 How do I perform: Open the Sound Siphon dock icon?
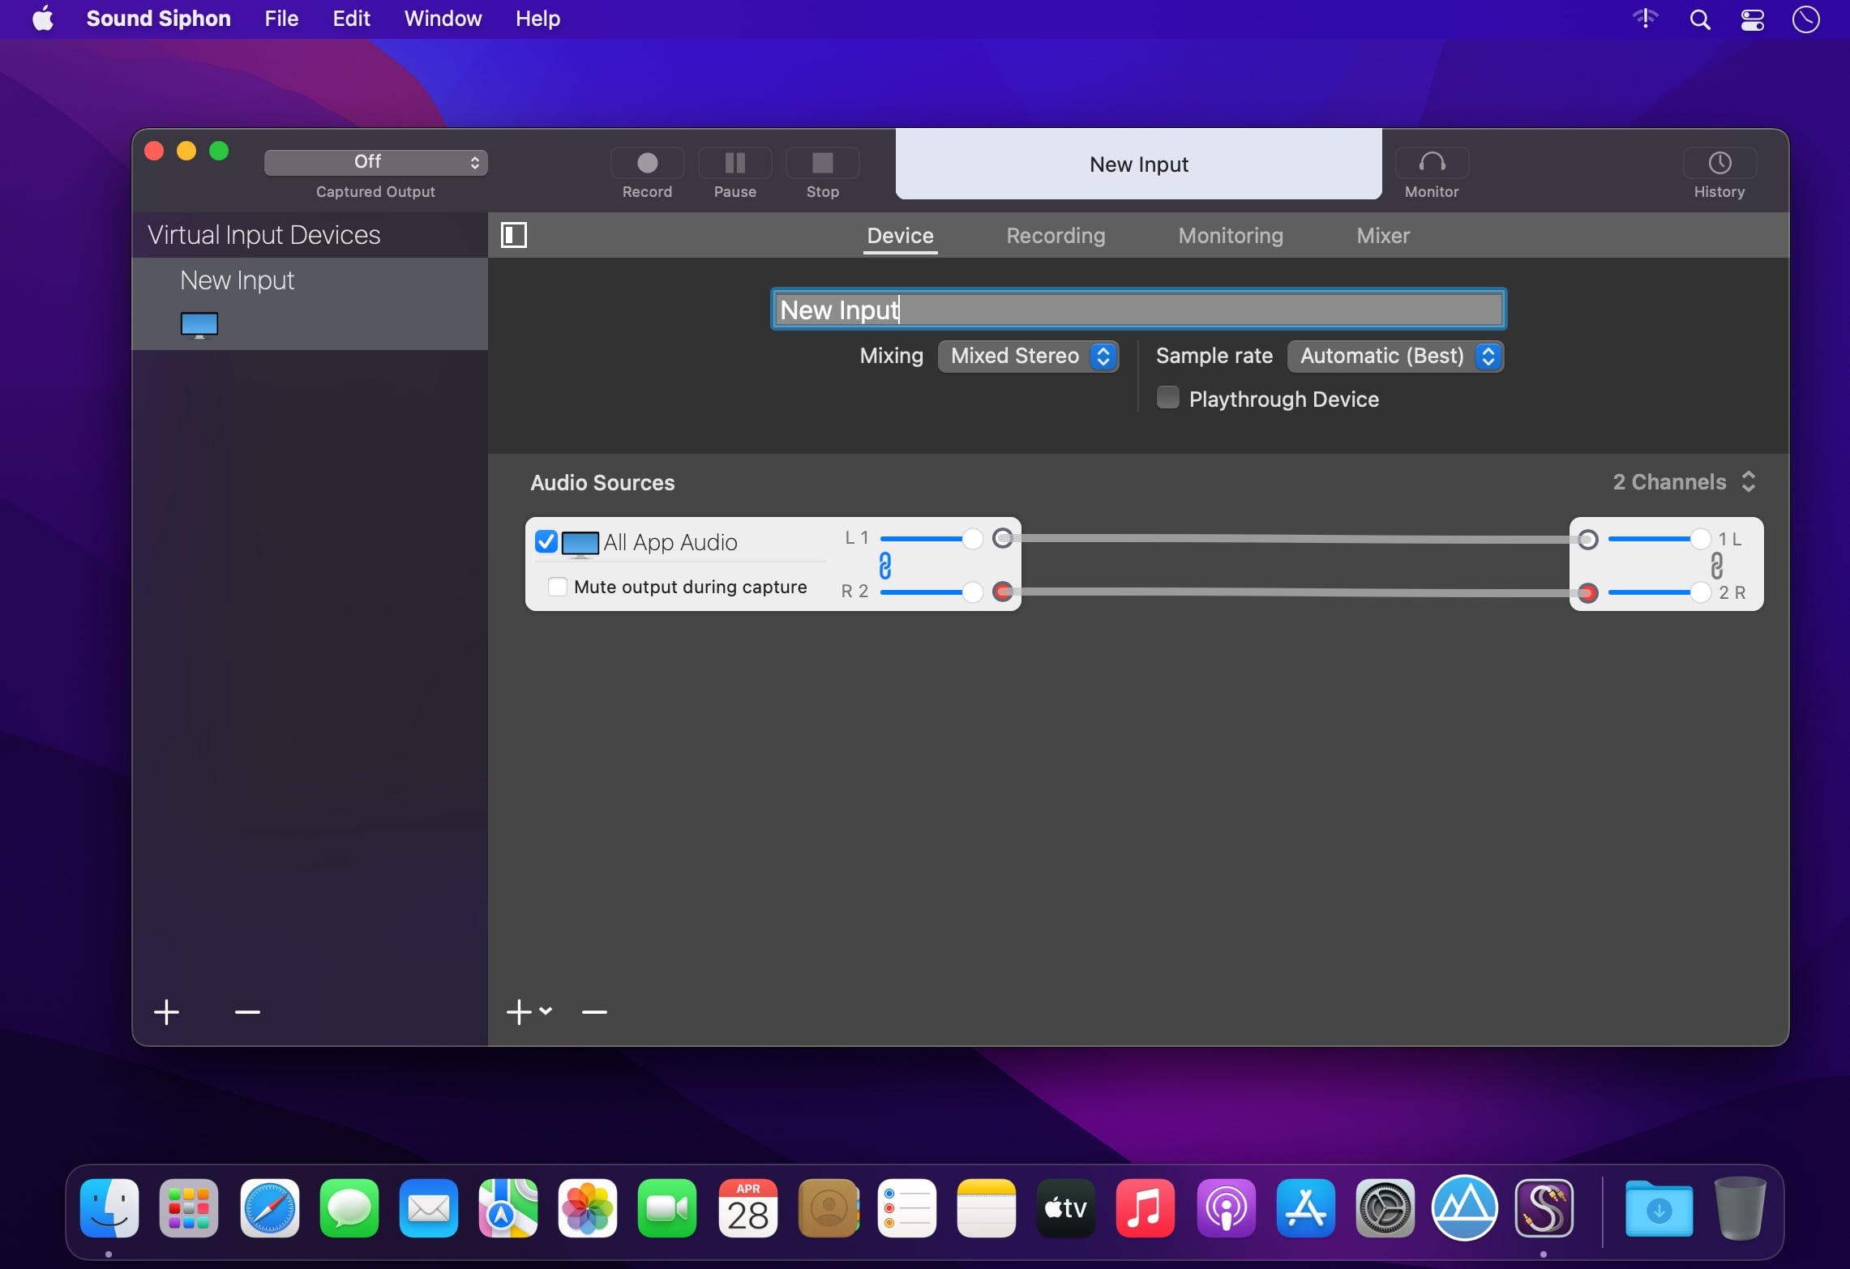(1544, 1209)
